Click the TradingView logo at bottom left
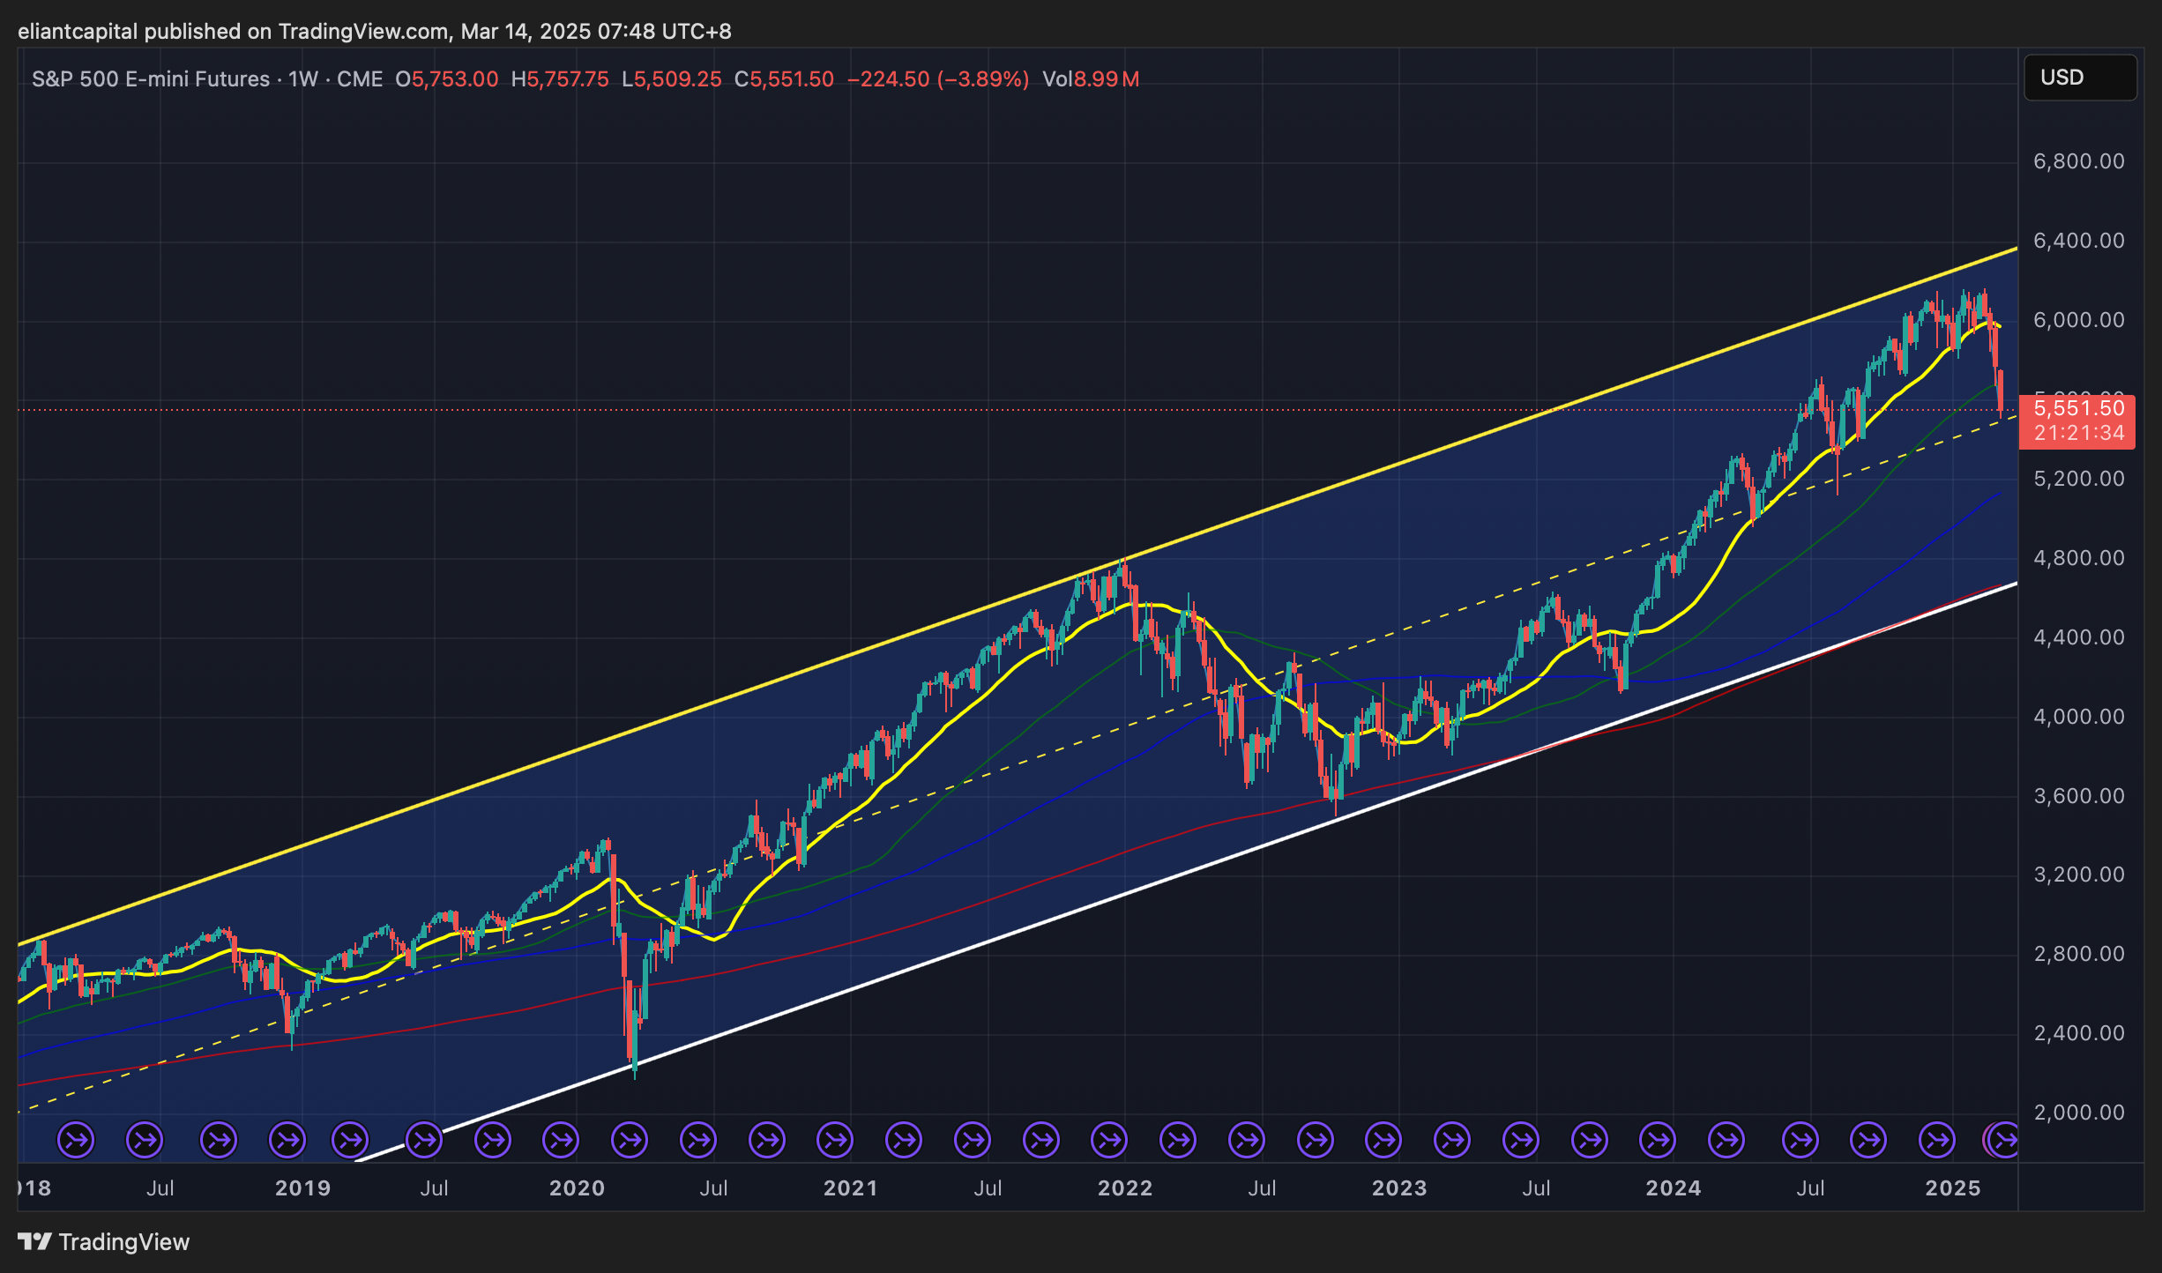Screen dimensions: 2162x1273 pos(104,1241)
